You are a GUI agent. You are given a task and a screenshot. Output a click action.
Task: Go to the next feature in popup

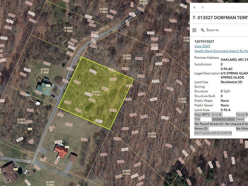point(203,7)
